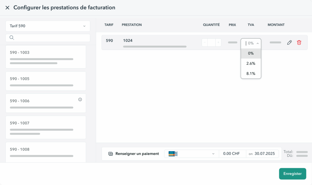Increase quantity with the plus button

pos(218,43)
